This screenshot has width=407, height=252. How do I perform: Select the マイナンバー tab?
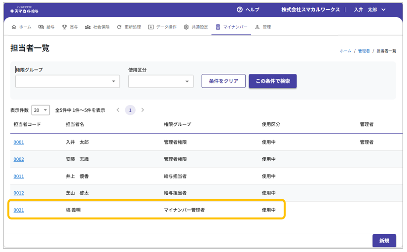click(231, 27)
